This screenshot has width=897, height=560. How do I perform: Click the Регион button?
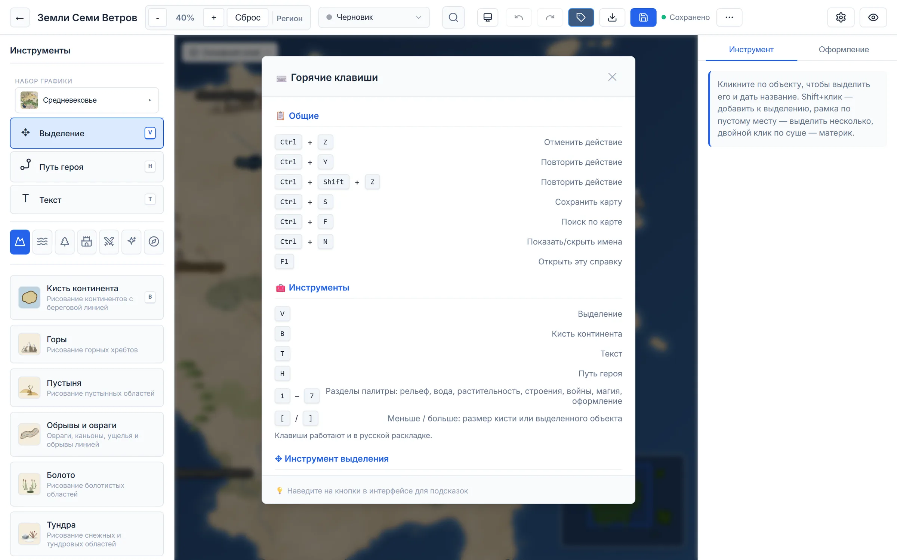[290, 18]
